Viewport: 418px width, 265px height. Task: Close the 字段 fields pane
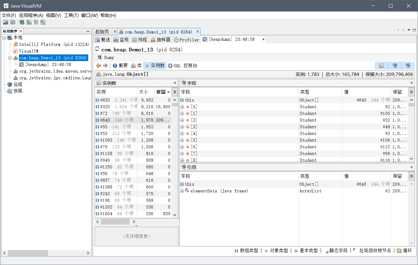[x=412, y=83]
